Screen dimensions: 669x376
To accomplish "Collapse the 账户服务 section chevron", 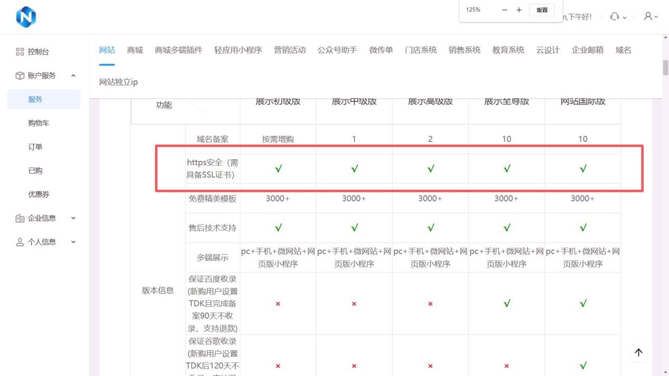I will tap(73, 75).
